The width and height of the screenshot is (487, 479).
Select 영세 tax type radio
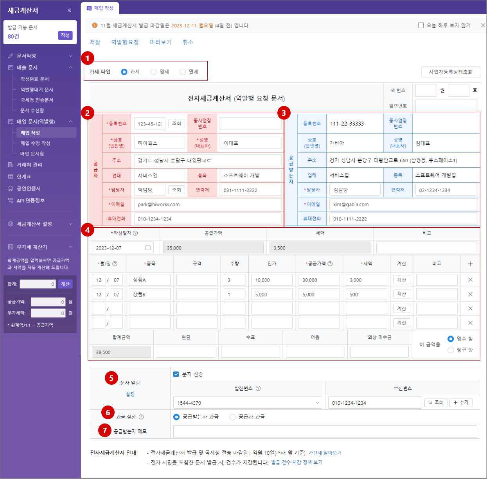coord(153,72)
